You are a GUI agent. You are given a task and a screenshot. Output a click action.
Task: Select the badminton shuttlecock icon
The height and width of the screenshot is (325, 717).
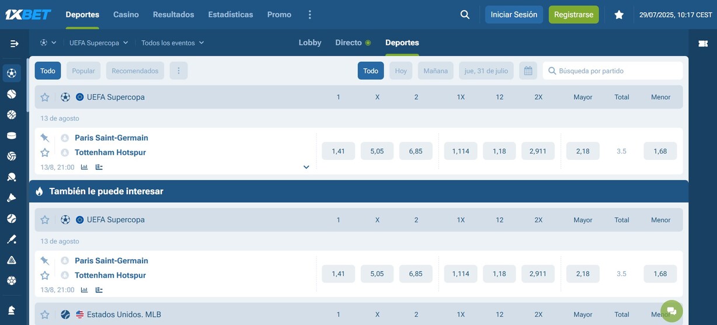[12, 197]
